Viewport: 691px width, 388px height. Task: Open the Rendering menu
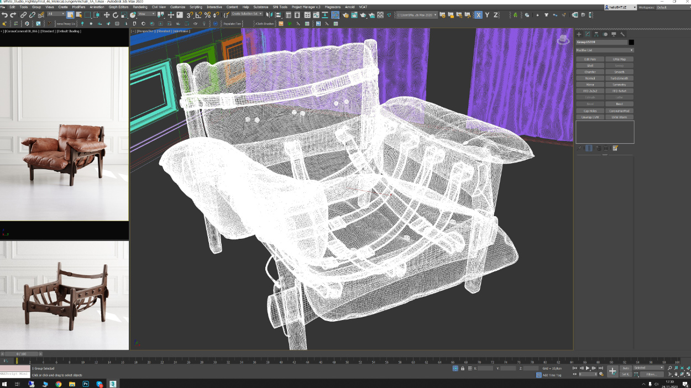point(140,7)
